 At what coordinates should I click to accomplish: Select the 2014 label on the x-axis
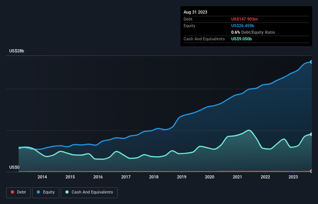coord(42,177)
